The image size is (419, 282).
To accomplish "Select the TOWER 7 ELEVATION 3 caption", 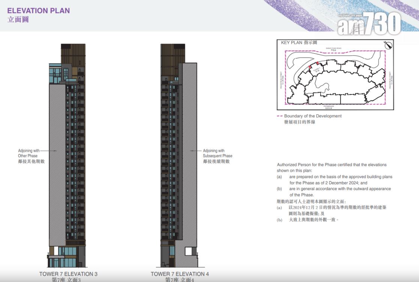I will point(68,274).
